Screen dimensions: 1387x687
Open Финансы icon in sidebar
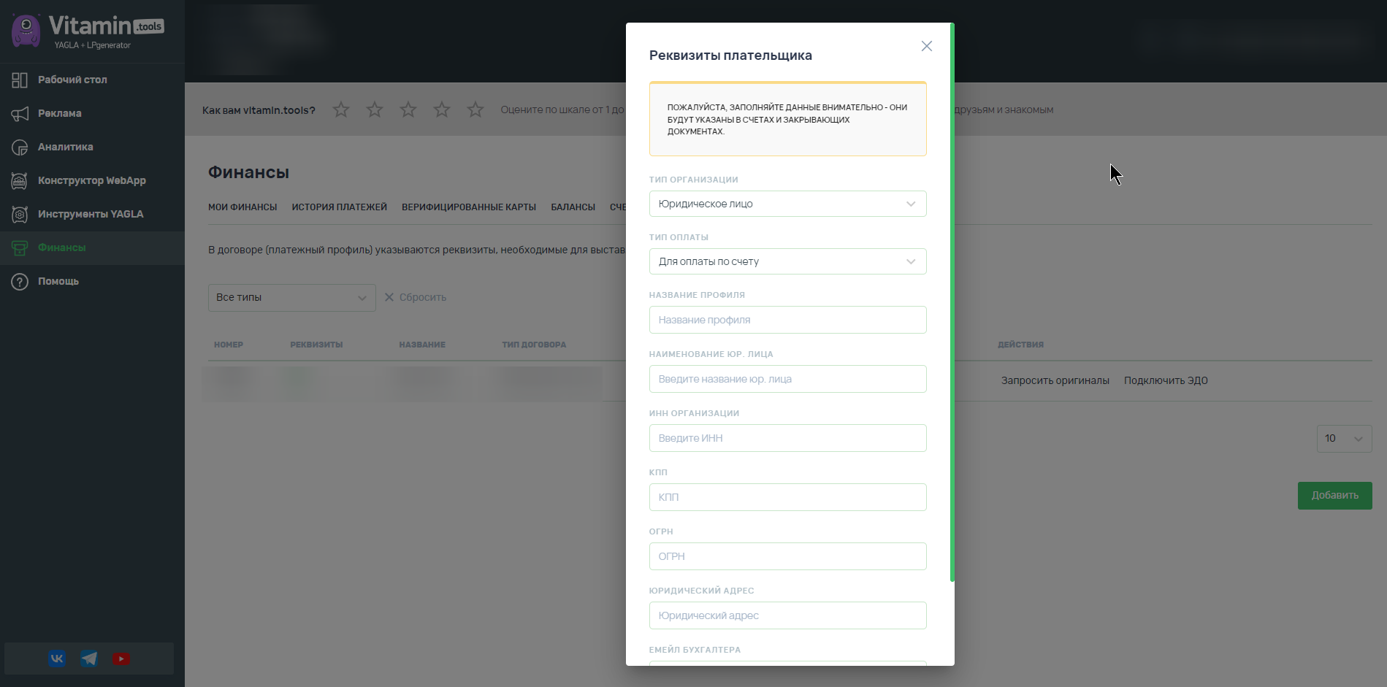click(20, 247)
